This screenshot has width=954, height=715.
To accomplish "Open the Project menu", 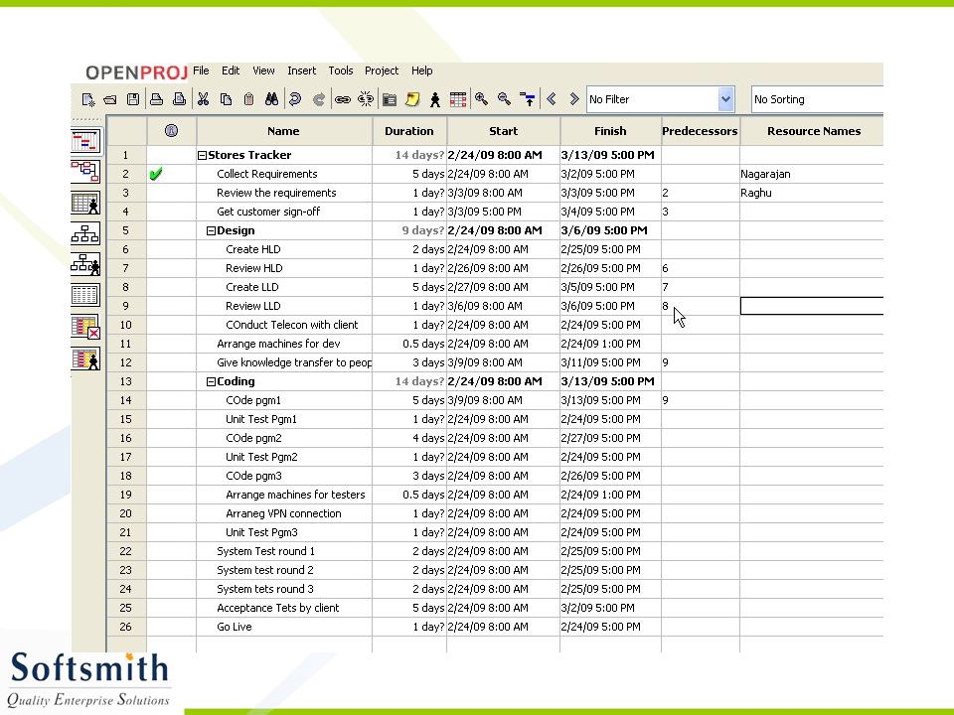I will tap(382, 71).
